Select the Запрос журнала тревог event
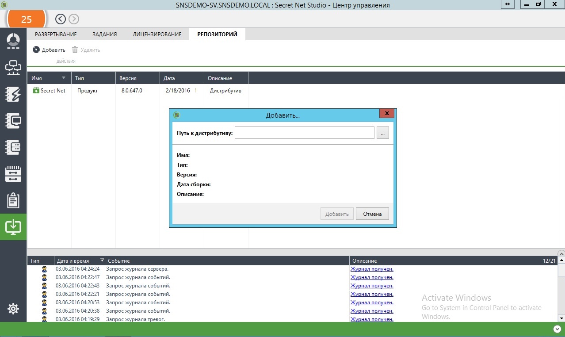565x337 pixels. [135, 319]
